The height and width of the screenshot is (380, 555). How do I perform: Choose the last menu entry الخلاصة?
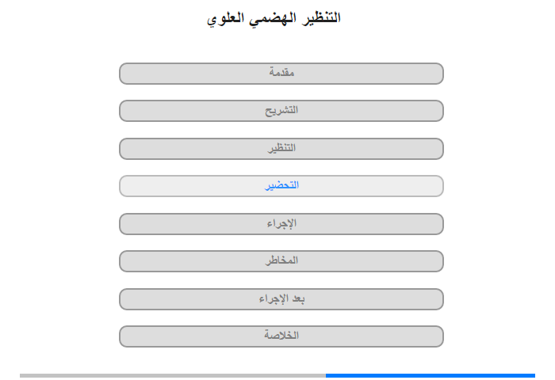pyautogui.click(x=281, y=336)
